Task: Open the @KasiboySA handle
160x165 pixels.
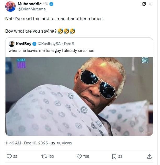Action: click(49, 44)
